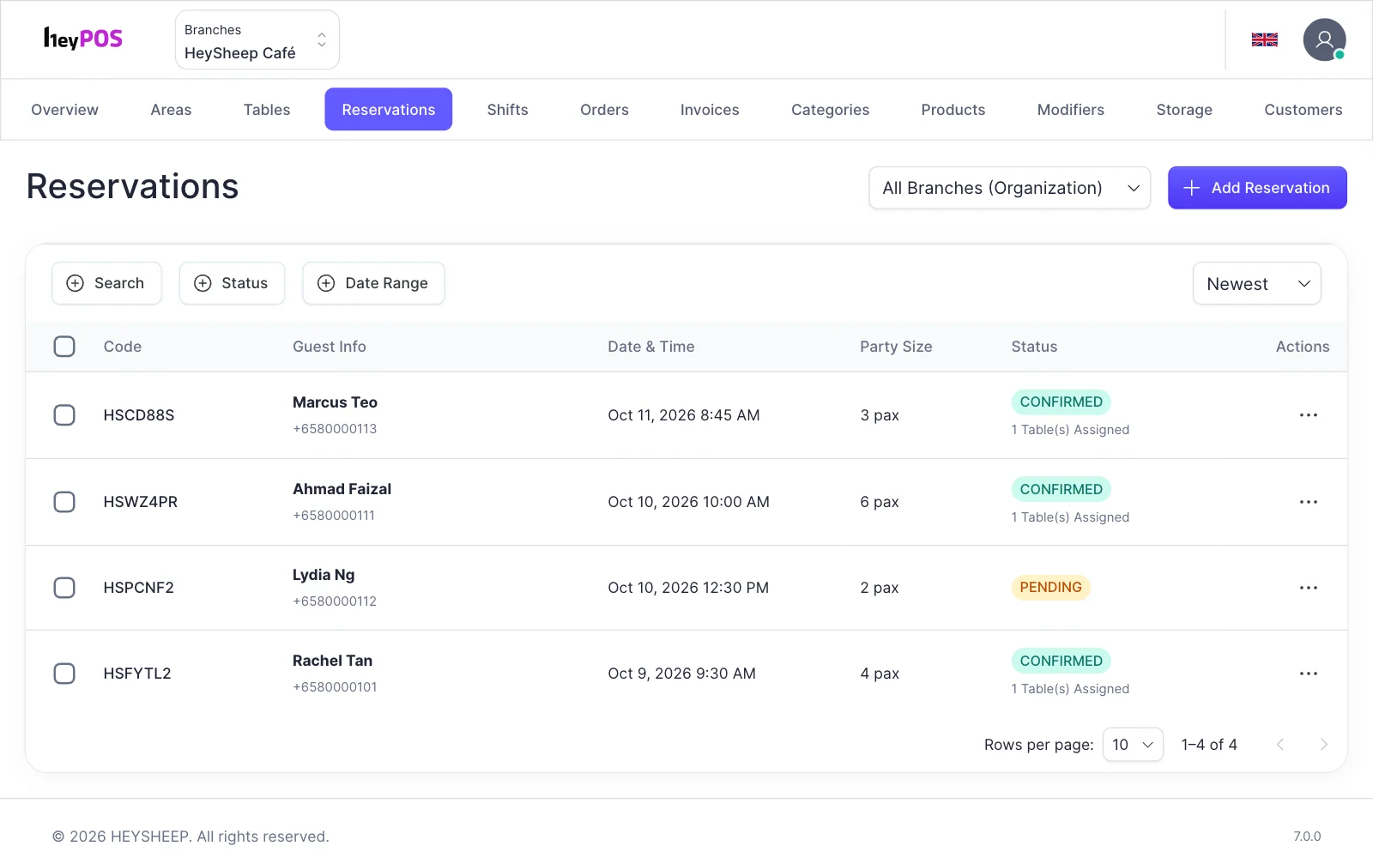Image resolution: width=1373 pixels, height=858 pixels.
Task: Click the Add Reservation button
Action: coord(1257,188)
